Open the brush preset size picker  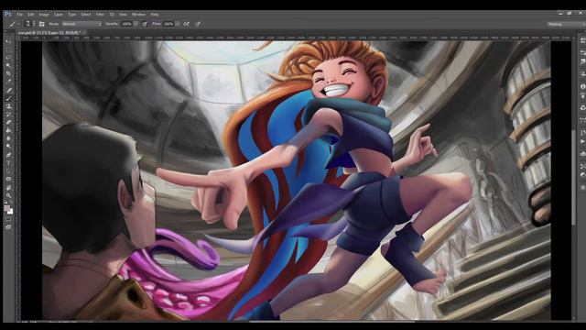27,24
